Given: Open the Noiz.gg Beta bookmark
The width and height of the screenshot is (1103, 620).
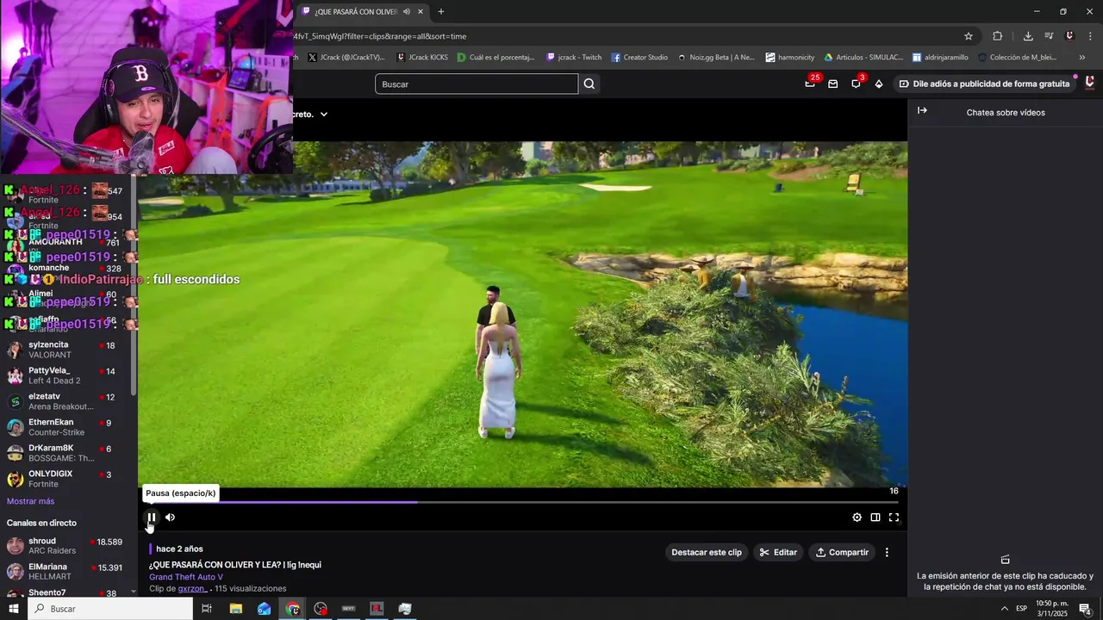Looking at the screenshot, I should (x=716, y=58).
